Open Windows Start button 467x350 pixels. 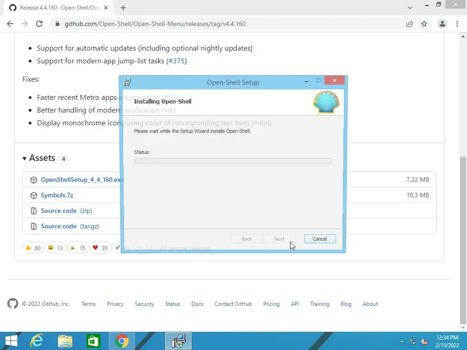(11, 341)
